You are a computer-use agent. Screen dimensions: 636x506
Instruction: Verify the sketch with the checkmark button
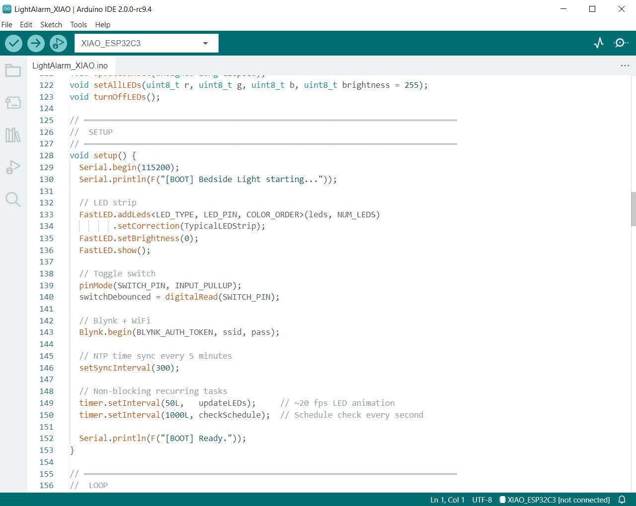tap(14, 43)
